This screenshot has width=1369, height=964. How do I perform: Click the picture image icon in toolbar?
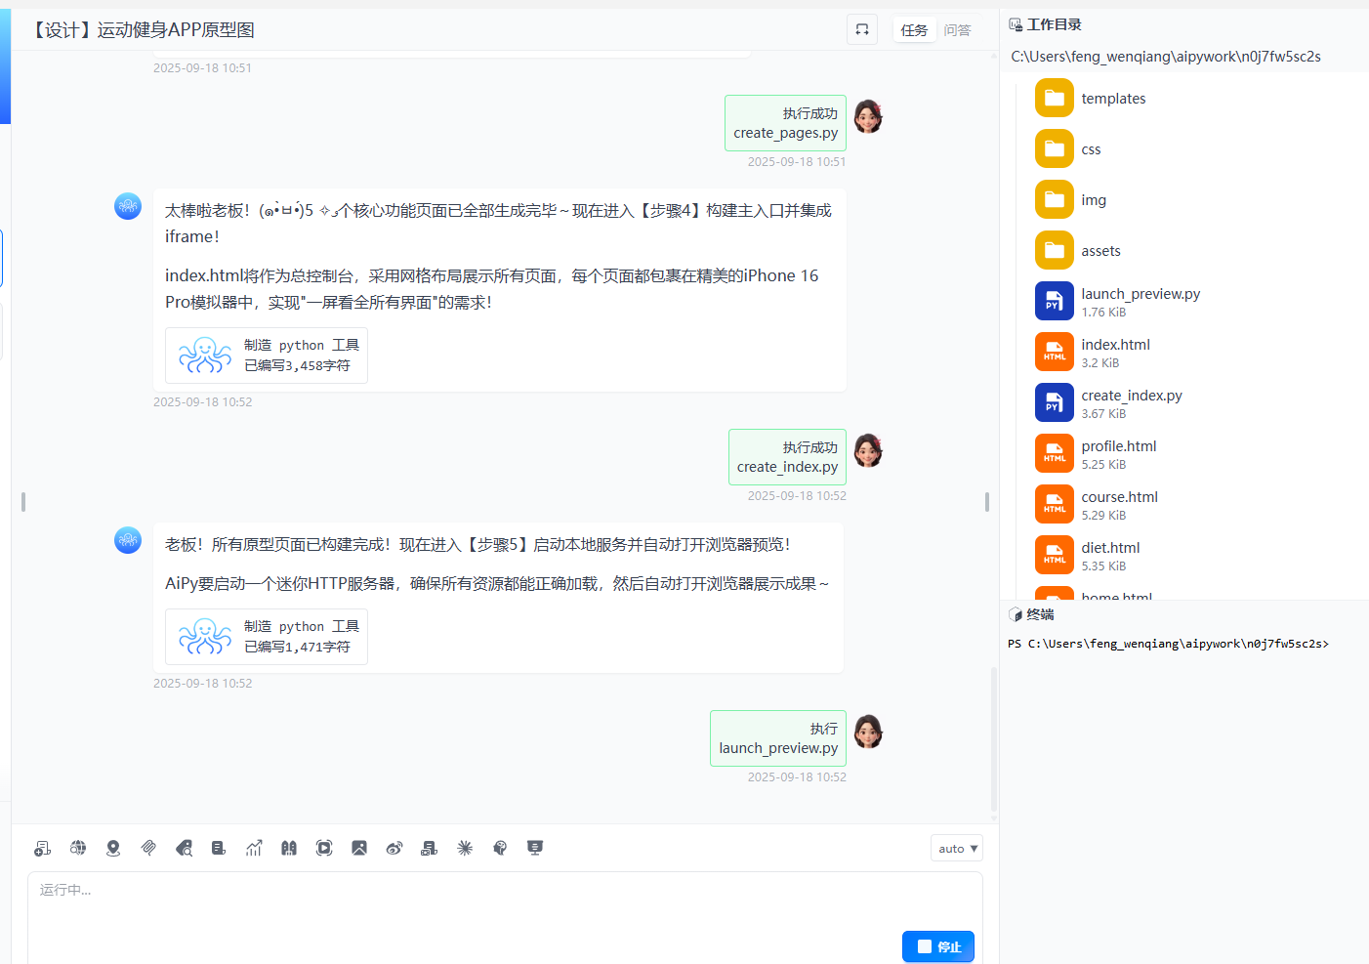coord(359,848)
